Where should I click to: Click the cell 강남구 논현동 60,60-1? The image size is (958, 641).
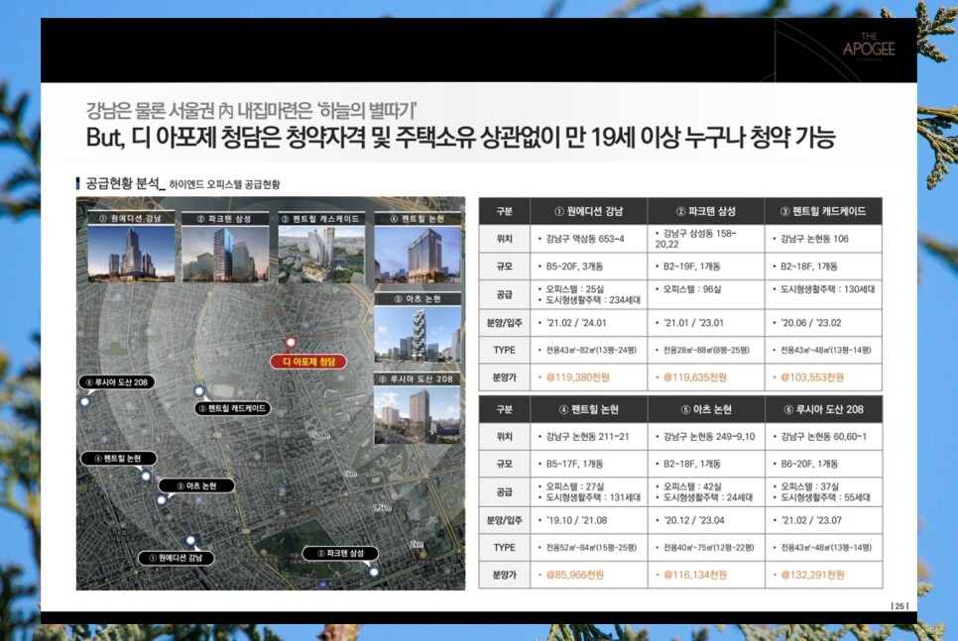[x=823, y=437]
